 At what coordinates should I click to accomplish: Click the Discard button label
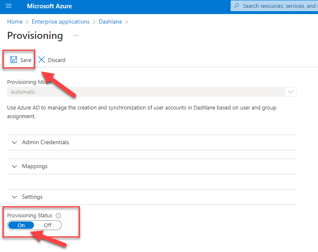tap(57, 60)
